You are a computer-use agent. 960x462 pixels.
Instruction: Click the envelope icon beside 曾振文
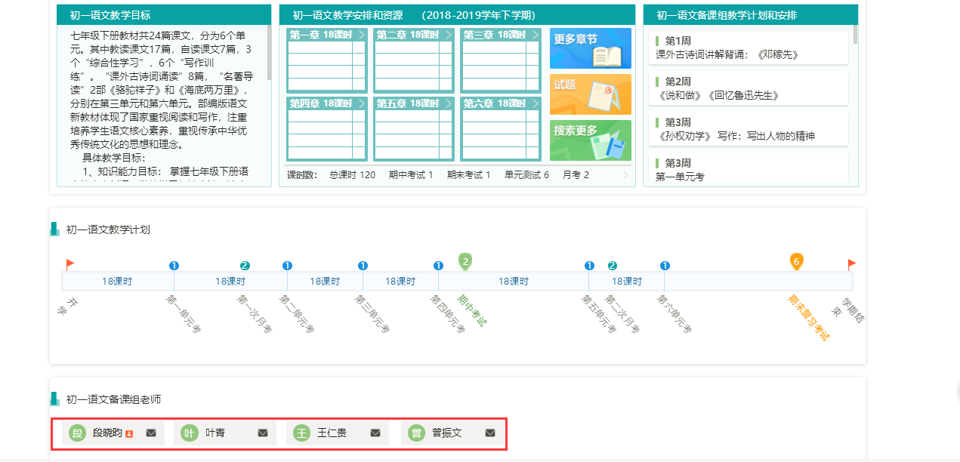click(x=490, y=433)
